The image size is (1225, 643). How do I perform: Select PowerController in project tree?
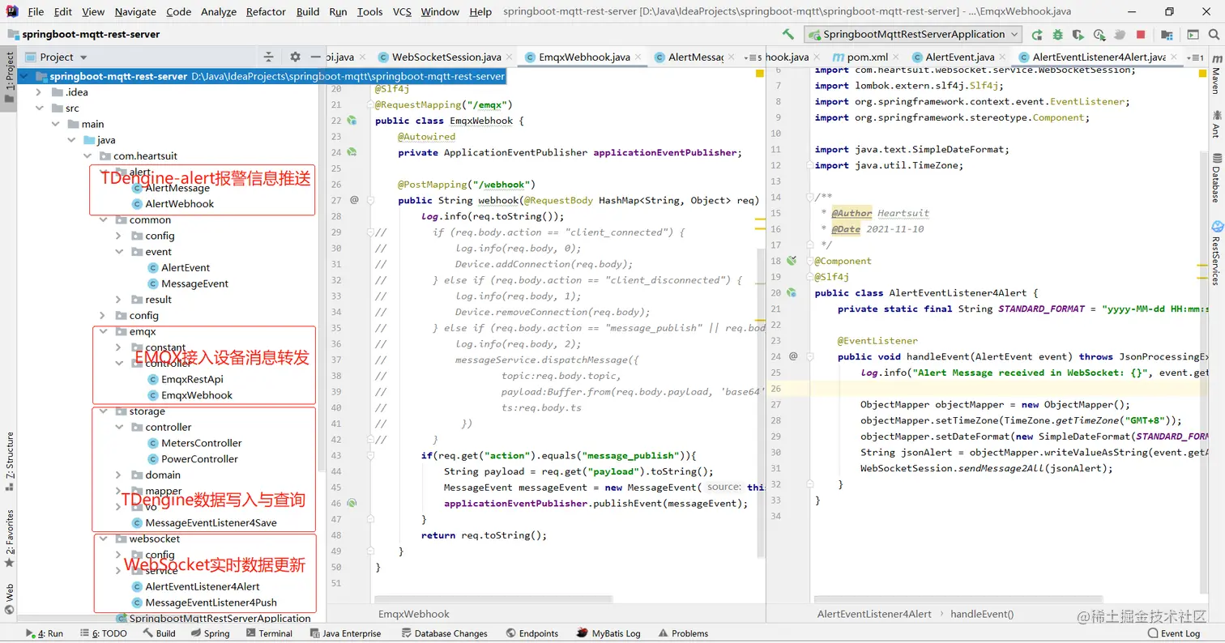tap(199, 458)
